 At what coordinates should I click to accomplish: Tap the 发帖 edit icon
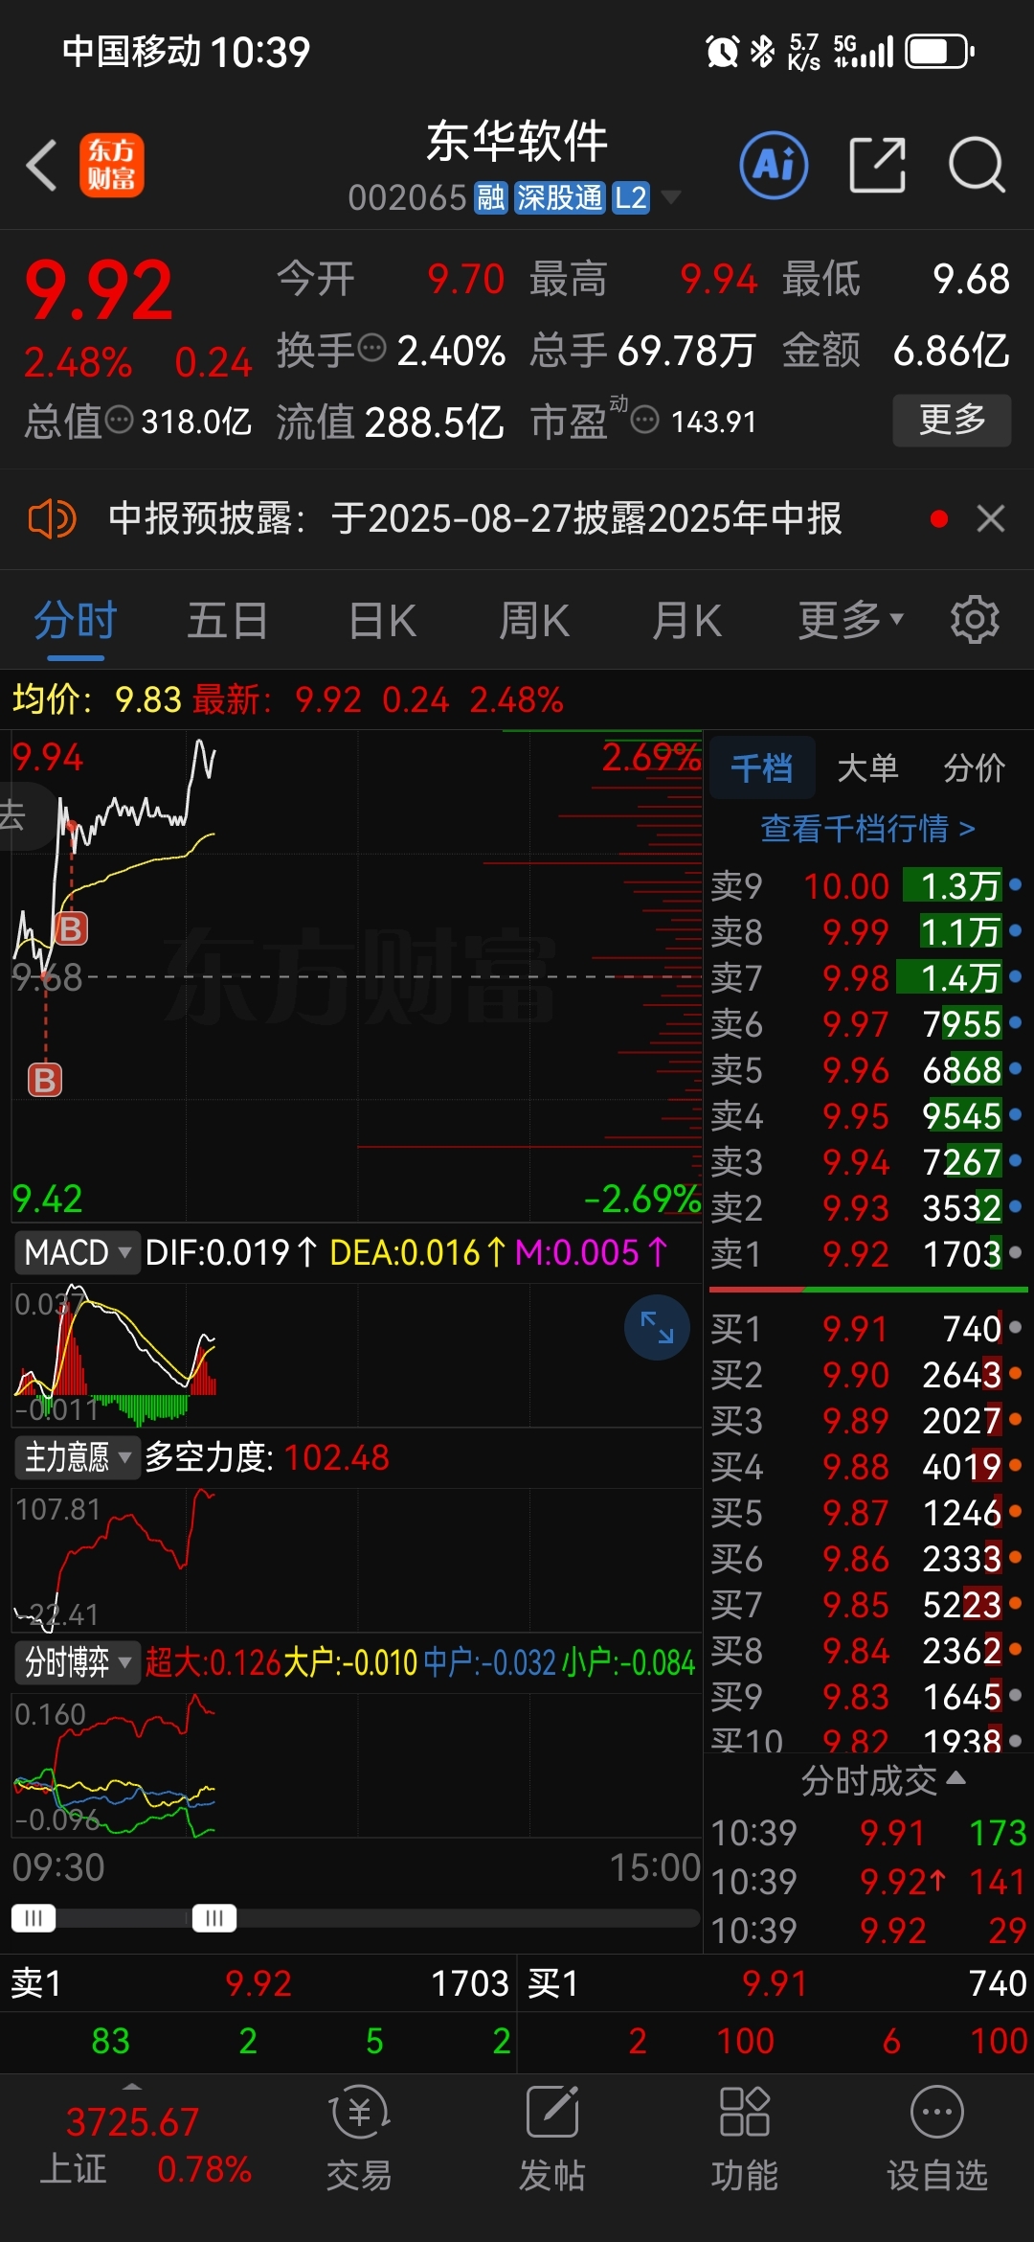pyautogui.click(x=552, y=2112)
